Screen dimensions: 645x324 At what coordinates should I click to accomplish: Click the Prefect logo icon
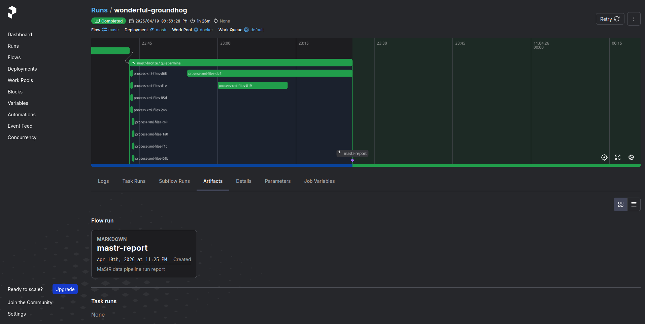[x=12, y=12]
